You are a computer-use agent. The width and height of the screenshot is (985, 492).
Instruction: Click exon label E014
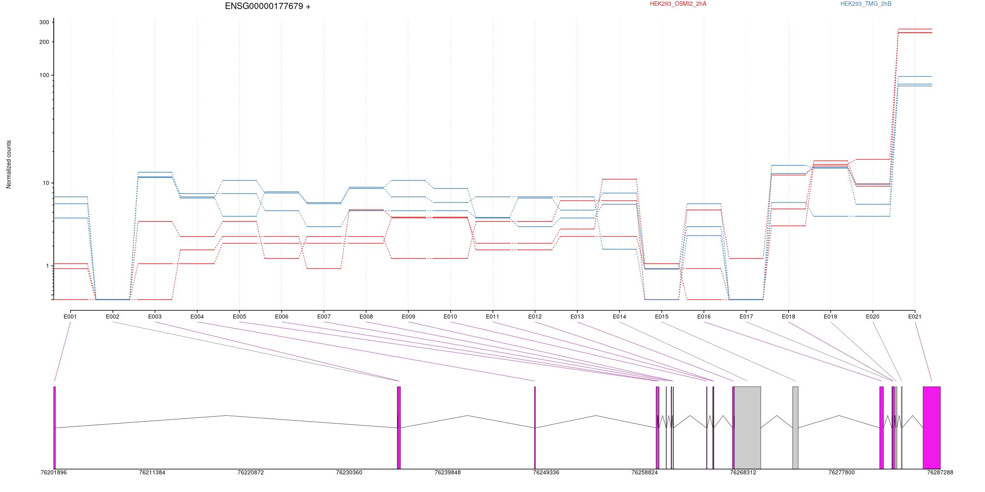[x=619, y=317]
